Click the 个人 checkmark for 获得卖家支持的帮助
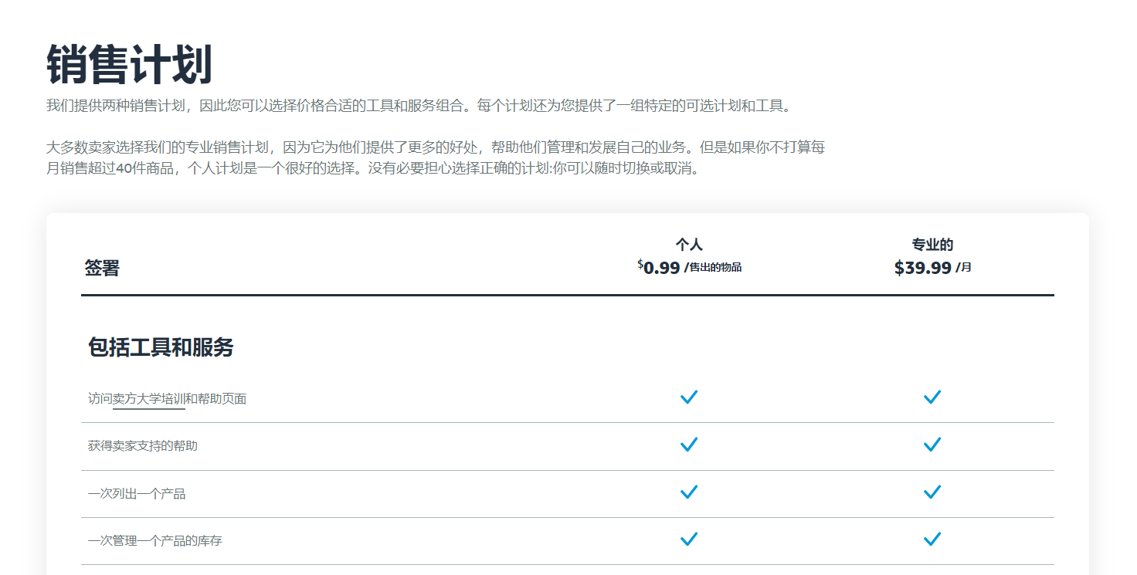The height and width of the screenshot is (575, 1137). coord(689,445)
